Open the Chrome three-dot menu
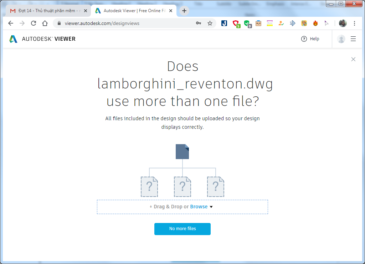365x264 pixels. tap(354, 23)
